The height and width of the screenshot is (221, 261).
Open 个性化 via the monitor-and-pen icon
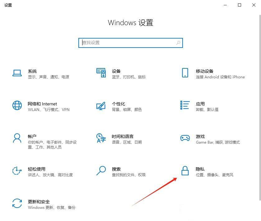click(x=101, y=106)
